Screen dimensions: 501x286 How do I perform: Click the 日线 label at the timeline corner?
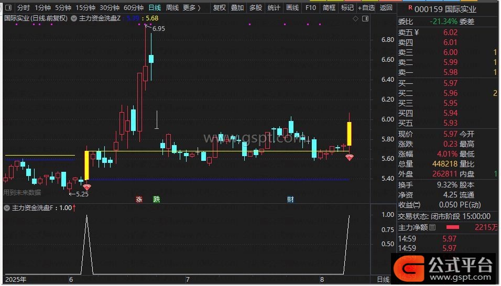tap(384, 280)
